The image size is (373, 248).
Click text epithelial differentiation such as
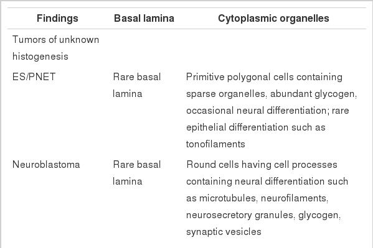(x=256, y=127)
